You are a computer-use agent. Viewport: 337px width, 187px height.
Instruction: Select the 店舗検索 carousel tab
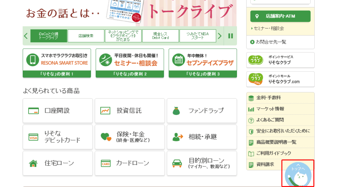[x=86, y=36]
